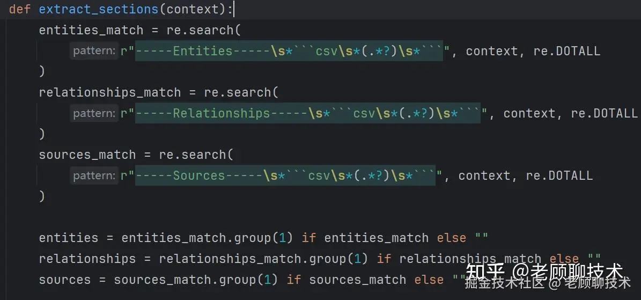
Task: Click re.DOTALL on the Entities line
Action: coord(566,51)
